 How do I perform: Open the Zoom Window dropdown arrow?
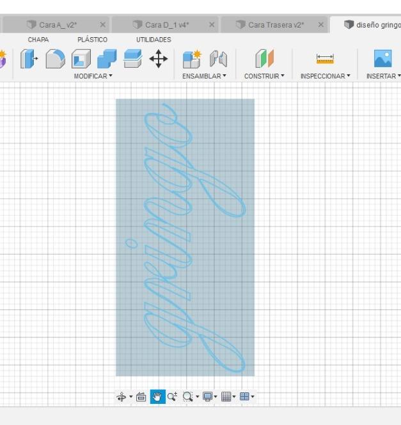197,397
